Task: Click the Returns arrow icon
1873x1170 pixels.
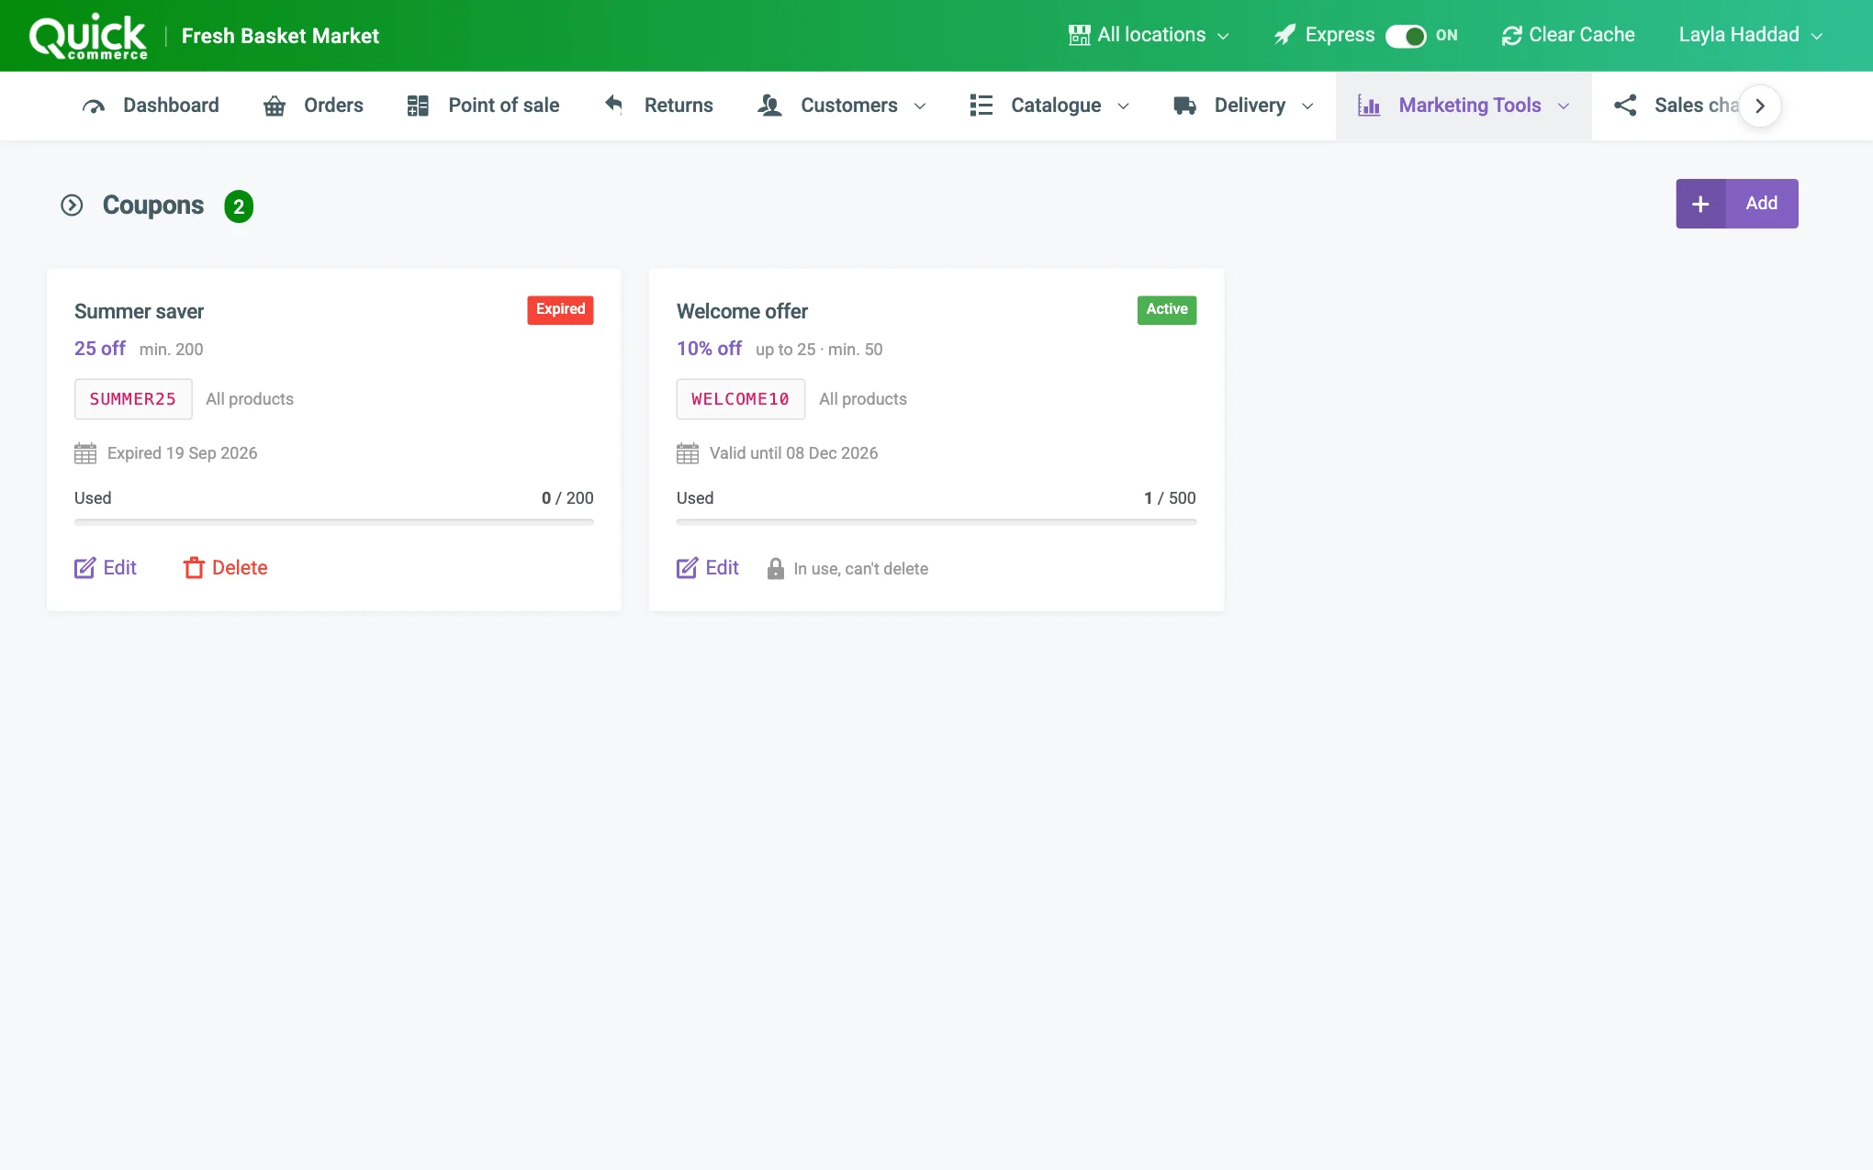Action: (613, 105)
